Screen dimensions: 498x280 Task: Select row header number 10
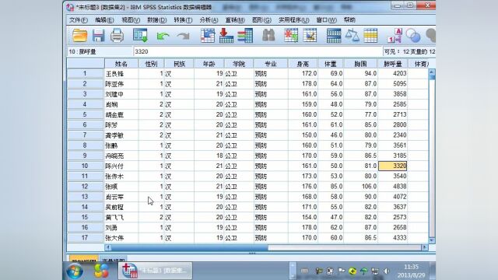pyautogui.click(x=85, y=166)
